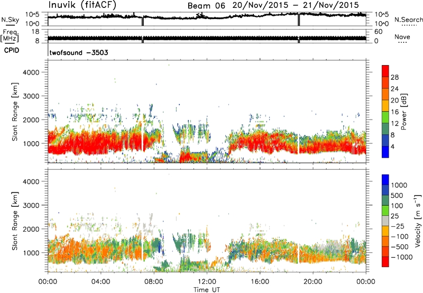Click the '-500' value on Velocity colorbar
This screenshot has height=293, width=423.
[400, 247]
